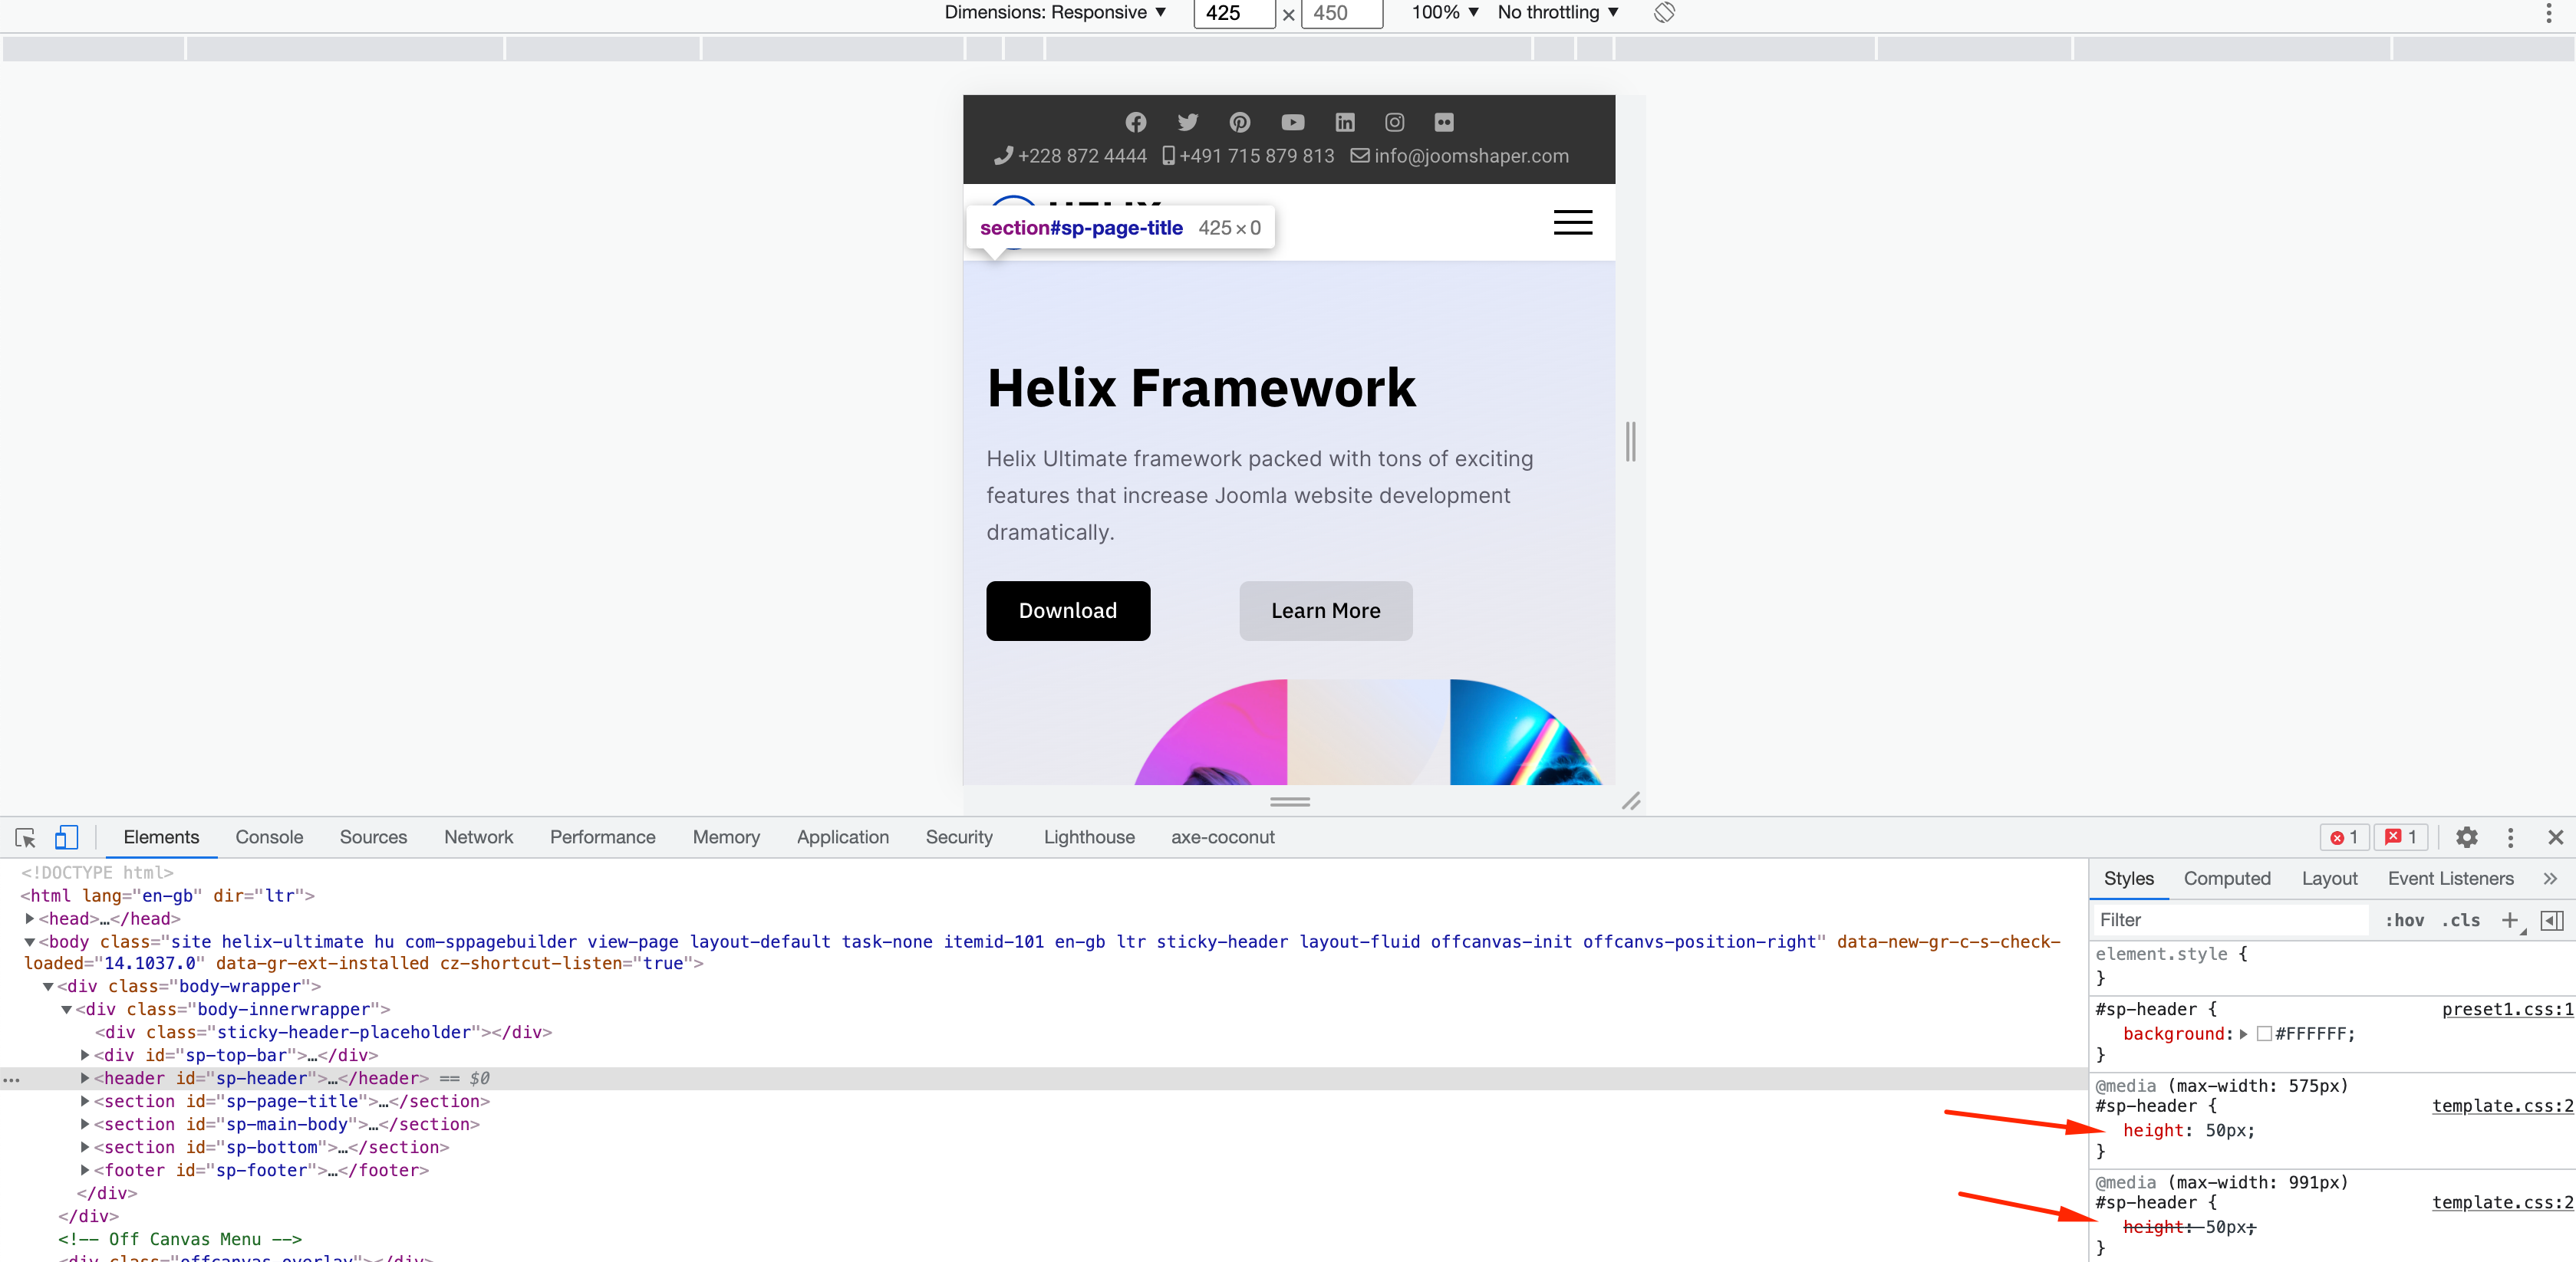Open the customize DevTools three-dot menu
2576x1262 pixels.
click(x=2511, y=837)
